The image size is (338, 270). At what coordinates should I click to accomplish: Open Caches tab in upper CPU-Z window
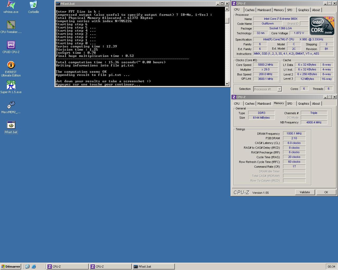[x=250, y=10]
